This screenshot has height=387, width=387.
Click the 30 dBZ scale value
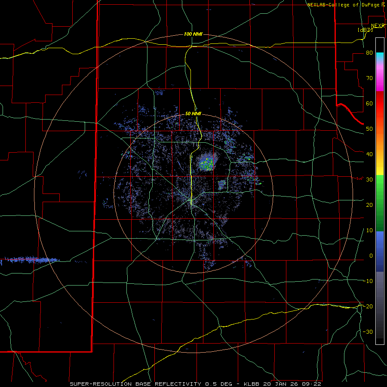click(x=369, y=180)
